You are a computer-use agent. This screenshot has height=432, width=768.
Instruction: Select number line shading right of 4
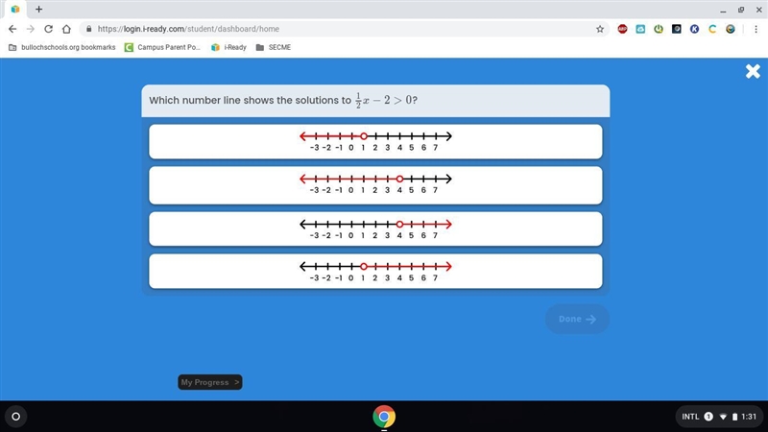tap(375, 228)
